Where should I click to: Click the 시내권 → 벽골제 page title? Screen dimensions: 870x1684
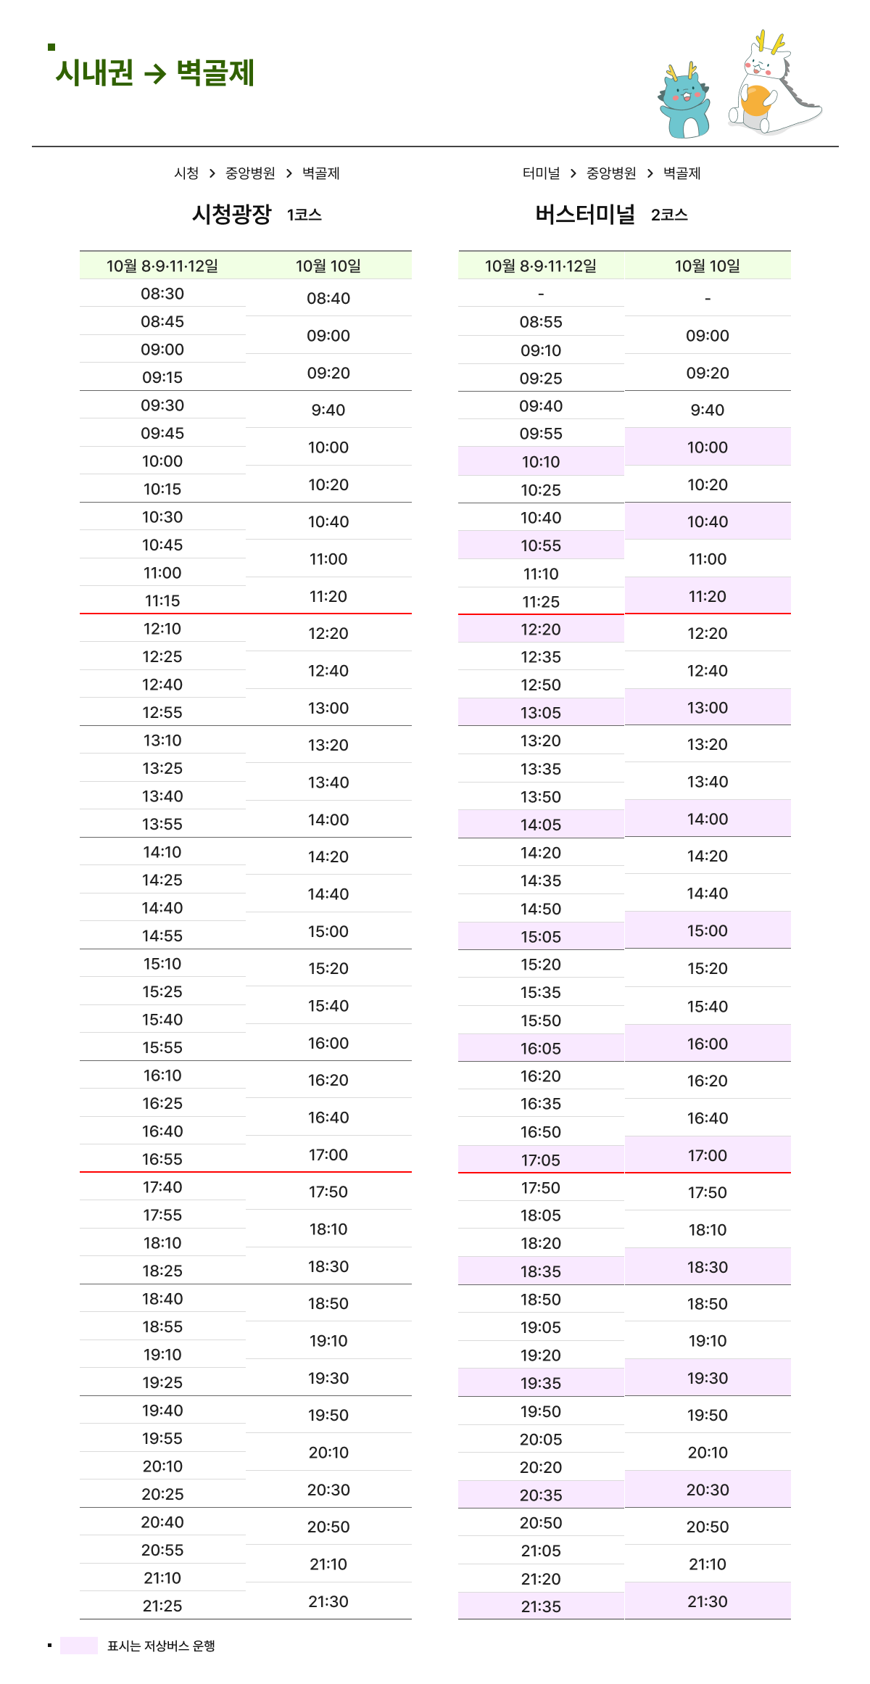pos(155,73)
